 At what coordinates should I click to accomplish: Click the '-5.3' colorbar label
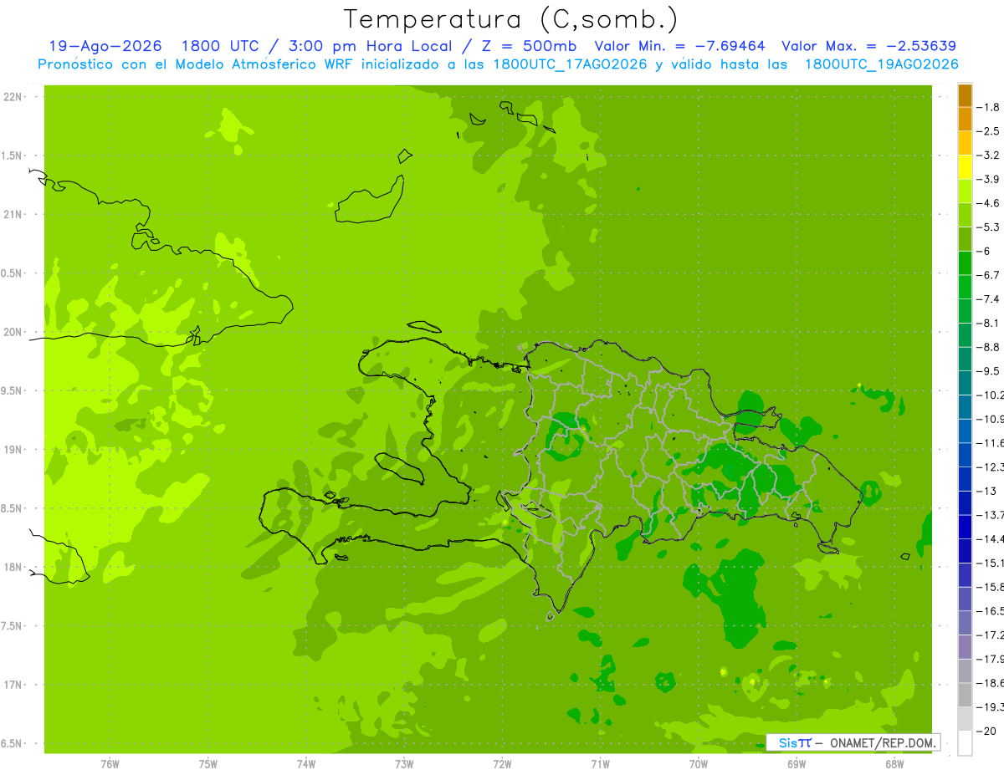988,227
